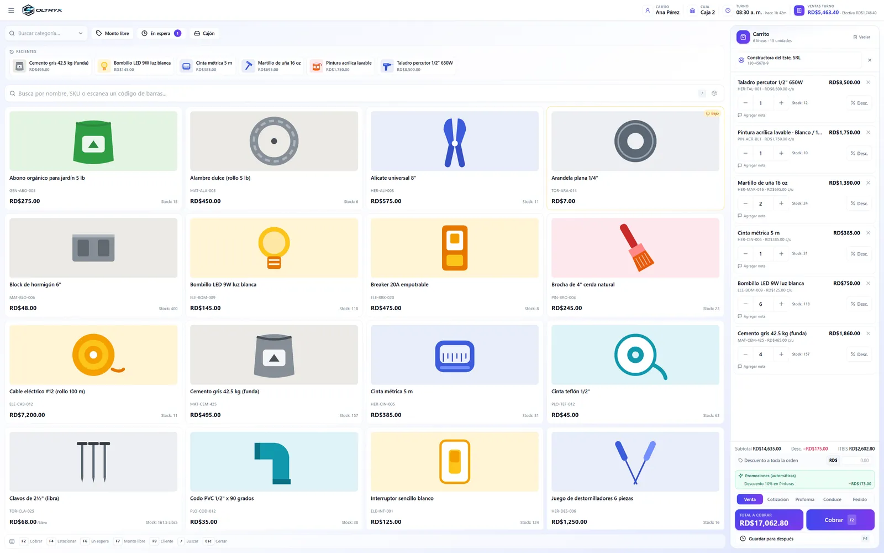The height and width of the screenshot is (553, 884).
Task: Select the Venta document type tab
Action: [750, 499]
